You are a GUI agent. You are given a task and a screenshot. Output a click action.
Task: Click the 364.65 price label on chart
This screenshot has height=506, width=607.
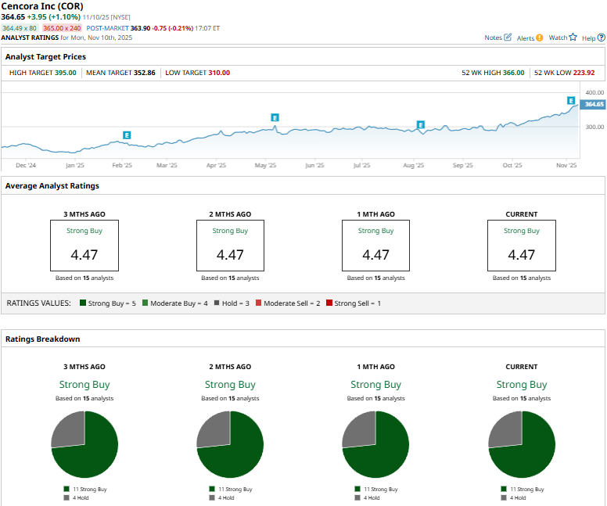[594, 104]
